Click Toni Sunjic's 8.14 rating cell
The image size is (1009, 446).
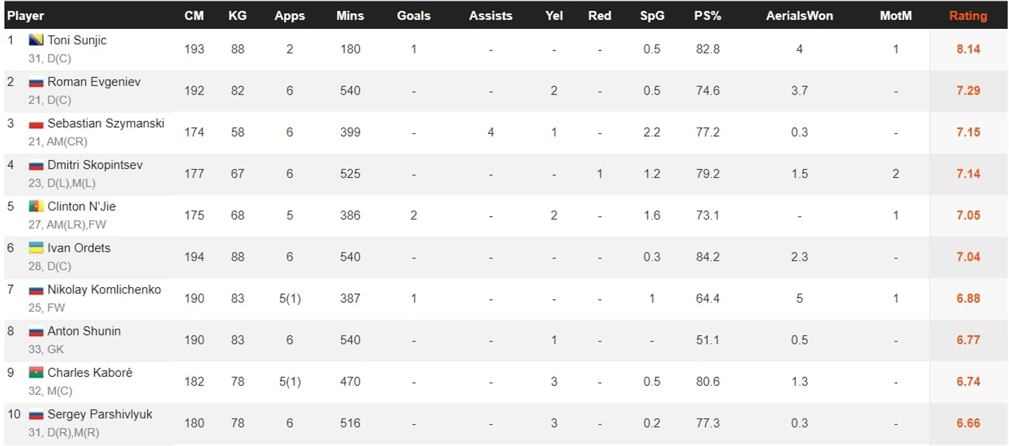tap(968, 49)
